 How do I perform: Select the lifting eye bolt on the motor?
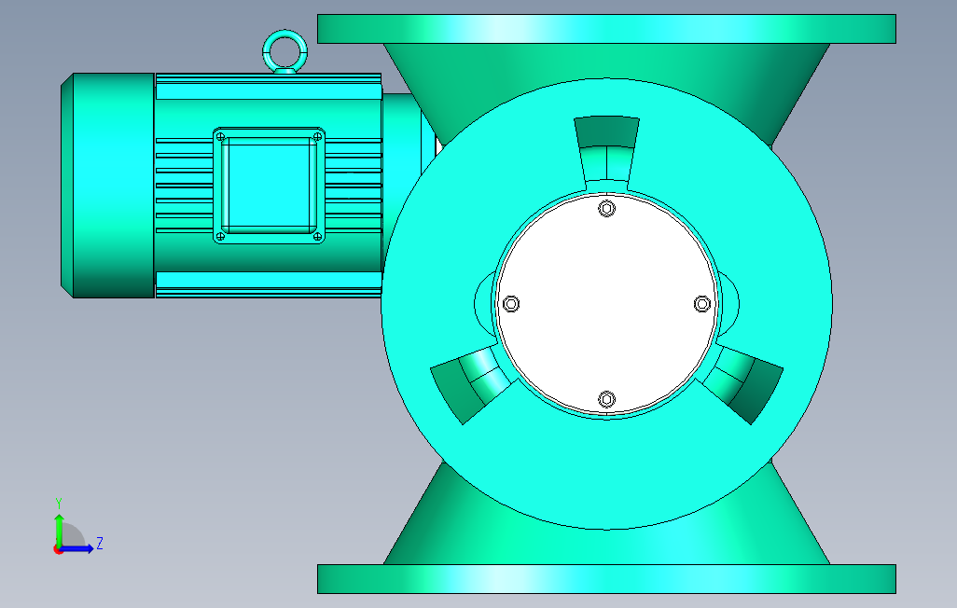[x=285, y=52]
